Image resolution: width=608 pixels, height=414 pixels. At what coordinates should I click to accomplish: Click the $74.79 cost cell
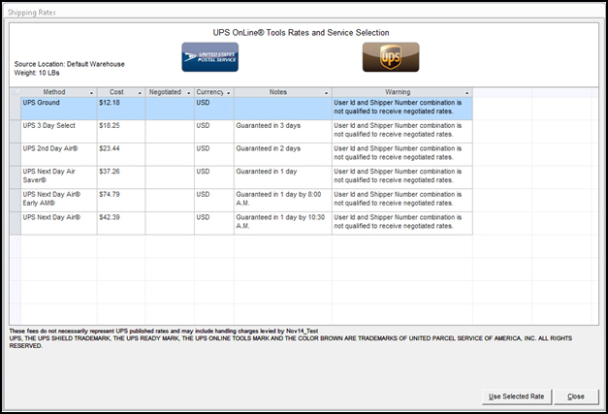[x=121, y=200]
